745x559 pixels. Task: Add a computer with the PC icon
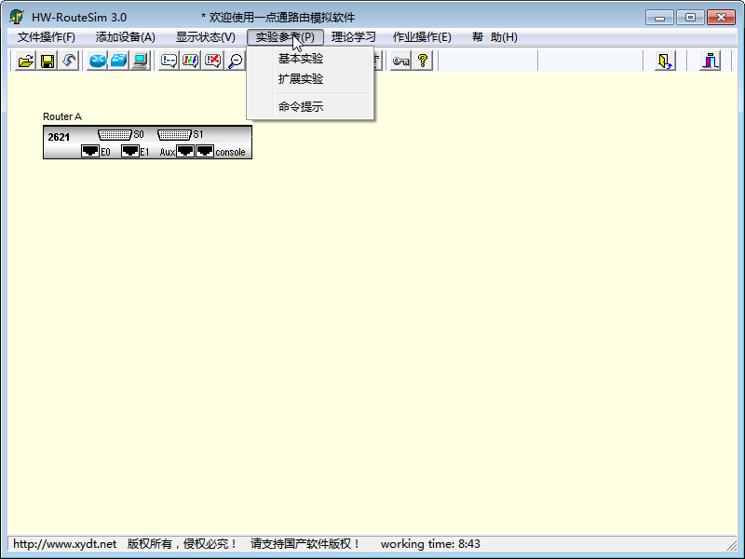click(x=141, y=61)
